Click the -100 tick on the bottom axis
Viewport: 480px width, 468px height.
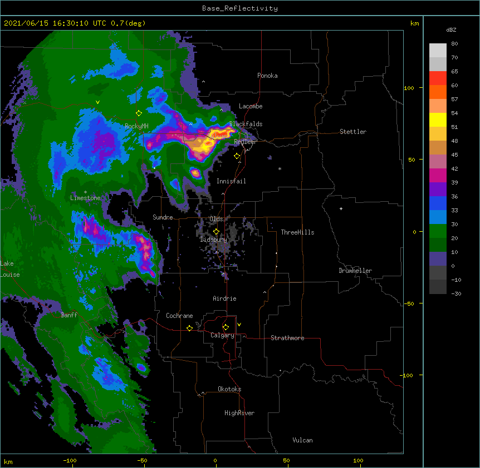pos(70,460)
